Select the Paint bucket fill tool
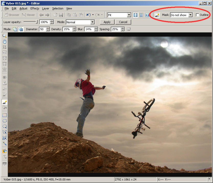 pos(5,108)
